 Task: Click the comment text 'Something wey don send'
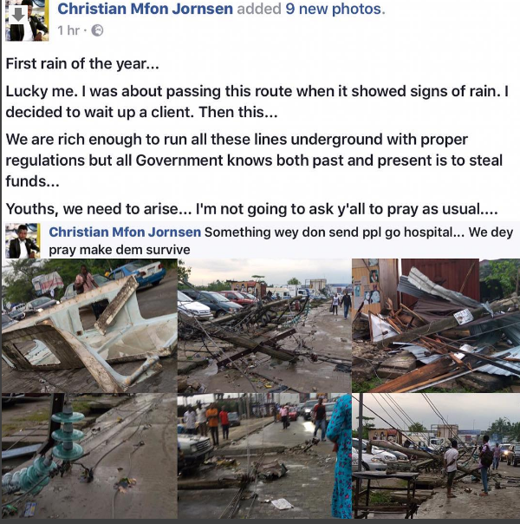[x=282, y=240]
